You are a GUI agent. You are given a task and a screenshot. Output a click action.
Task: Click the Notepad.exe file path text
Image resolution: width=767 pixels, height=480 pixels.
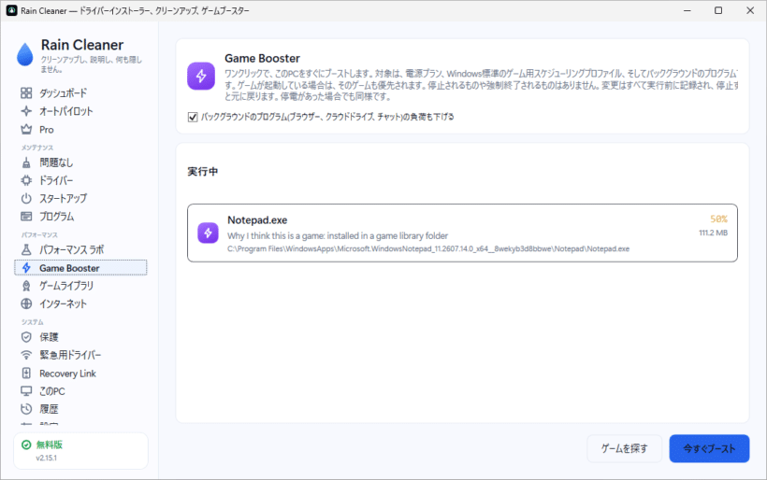click(428, 249)
